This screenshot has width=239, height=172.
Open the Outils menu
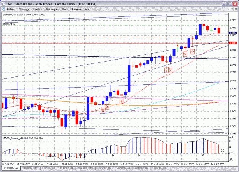click(65, 9)
